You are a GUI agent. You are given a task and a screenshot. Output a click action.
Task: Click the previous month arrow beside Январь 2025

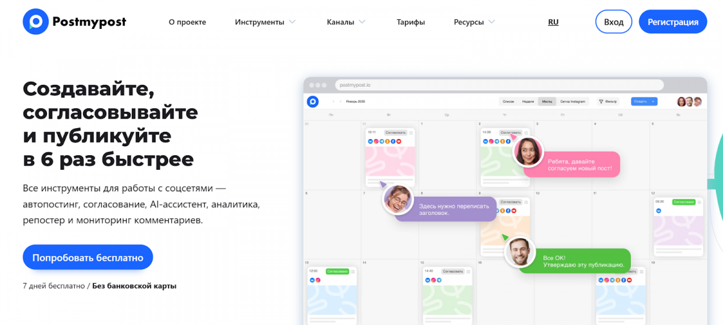(333, 102)
